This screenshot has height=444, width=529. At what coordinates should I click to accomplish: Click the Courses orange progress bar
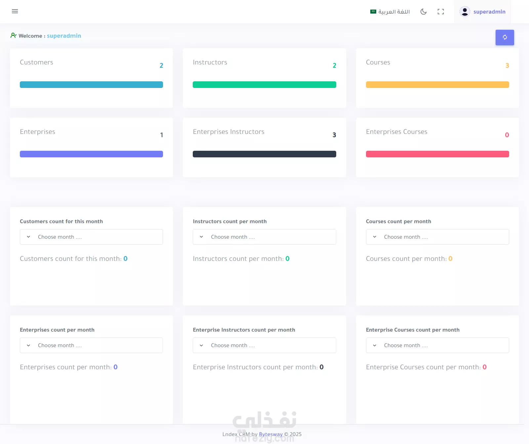click(437, 85)
